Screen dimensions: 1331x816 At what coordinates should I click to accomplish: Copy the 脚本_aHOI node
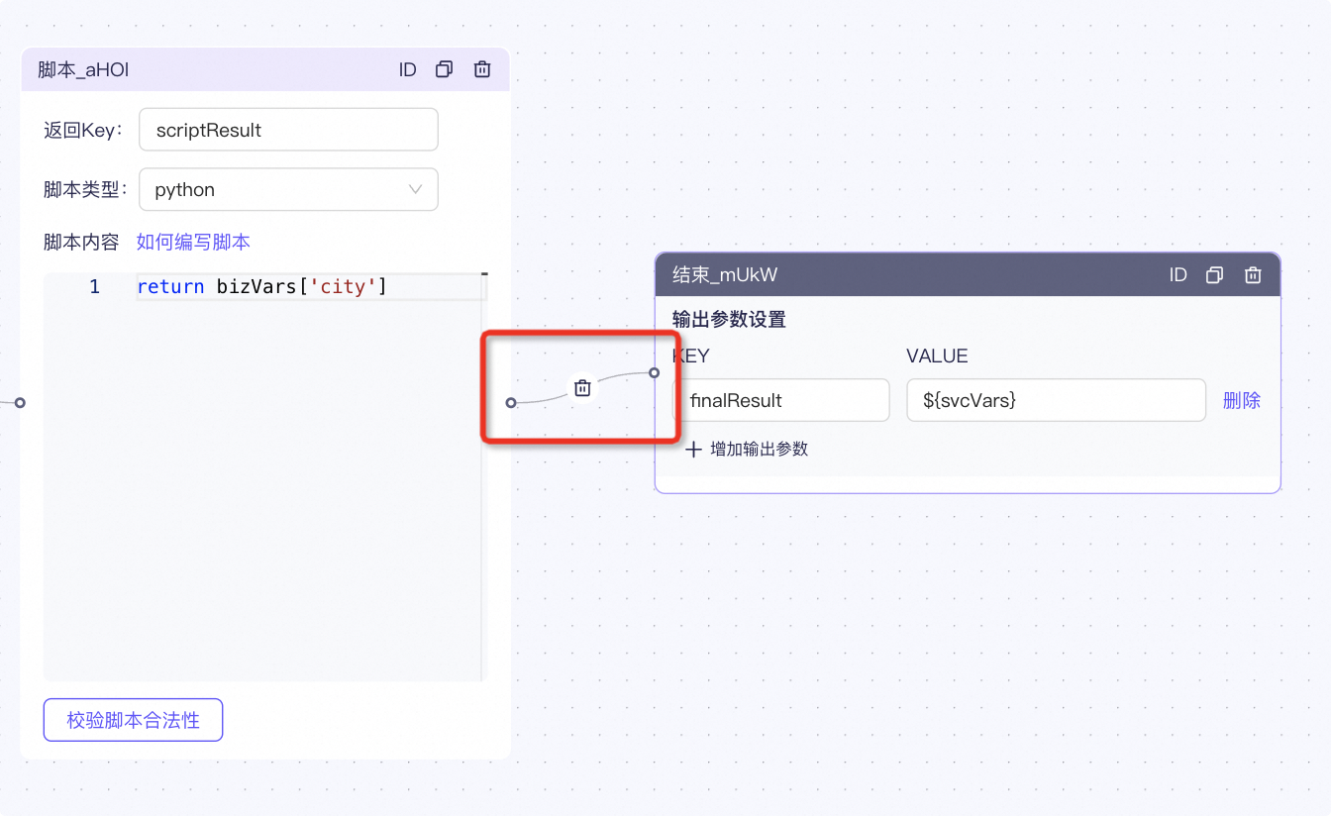(x=445, y=69)
